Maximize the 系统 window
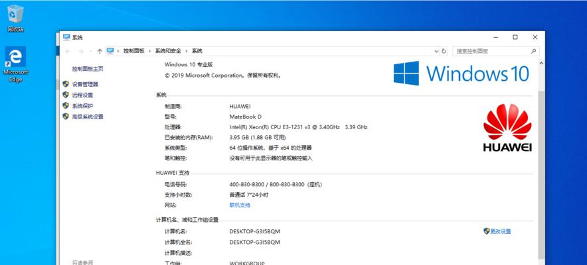Screen dimensions: 587x265 [515, 37]
